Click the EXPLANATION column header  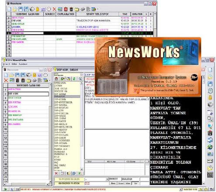click(66, 14)
